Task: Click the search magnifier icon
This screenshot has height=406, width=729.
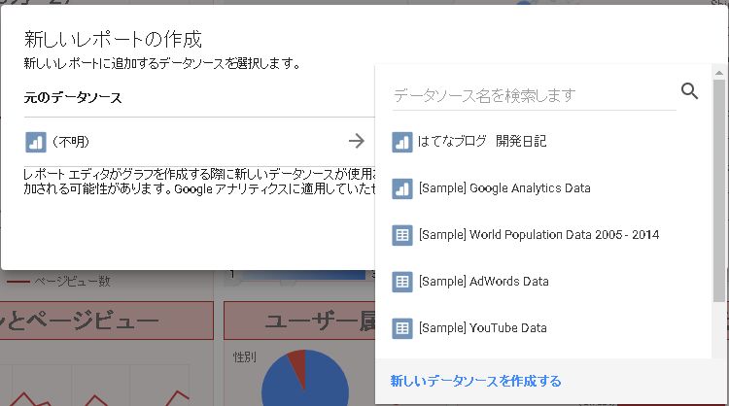Action: click(x=689, y=90)
